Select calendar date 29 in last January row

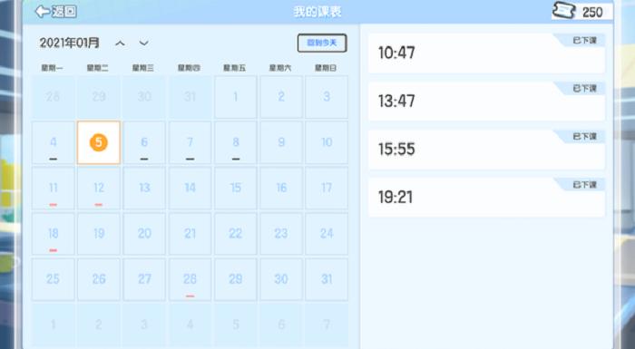click(236, 279)
